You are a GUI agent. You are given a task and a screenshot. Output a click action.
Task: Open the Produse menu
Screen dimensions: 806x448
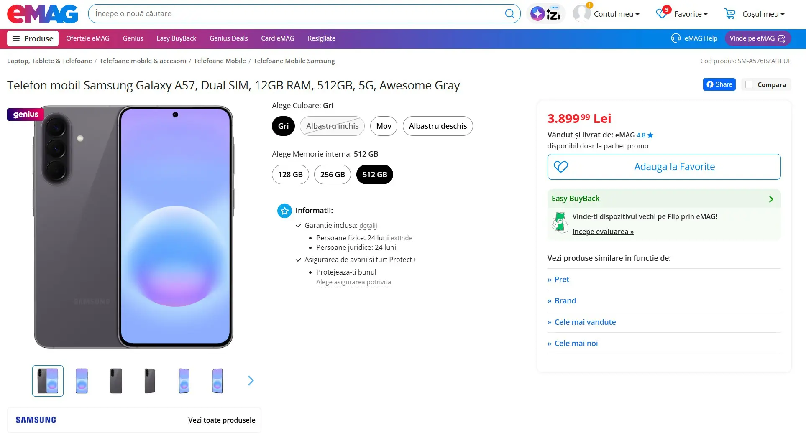[x=33, y=38]
